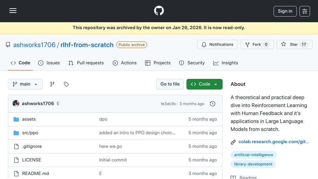Open the Pull requests tab
The image size is (318, 179).
[86, 63]
